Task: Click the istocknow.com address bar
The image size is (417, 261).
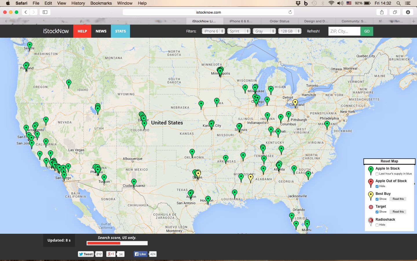Action: point(208,12)
